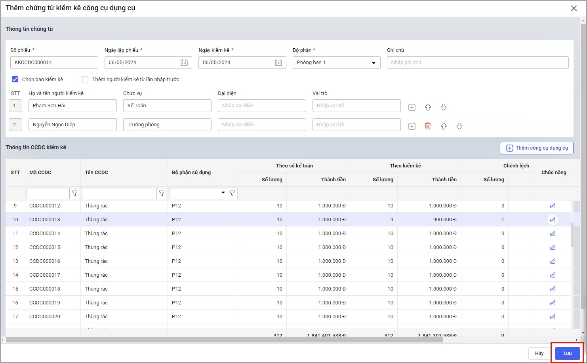Open filter for Tên CCDC column
This screenshot has height=363, width=587.
click(x=162, y=194)
